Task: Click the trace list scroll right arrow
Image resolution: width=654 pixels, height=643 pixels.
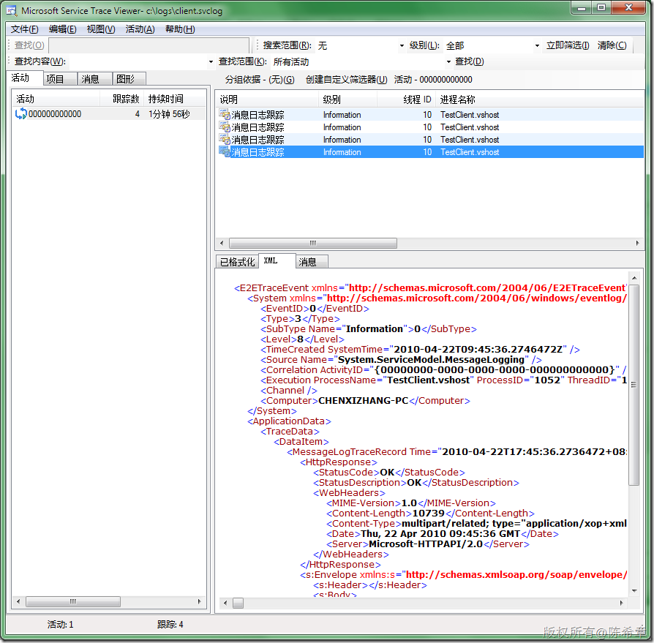Action: (x=637, y=243)
